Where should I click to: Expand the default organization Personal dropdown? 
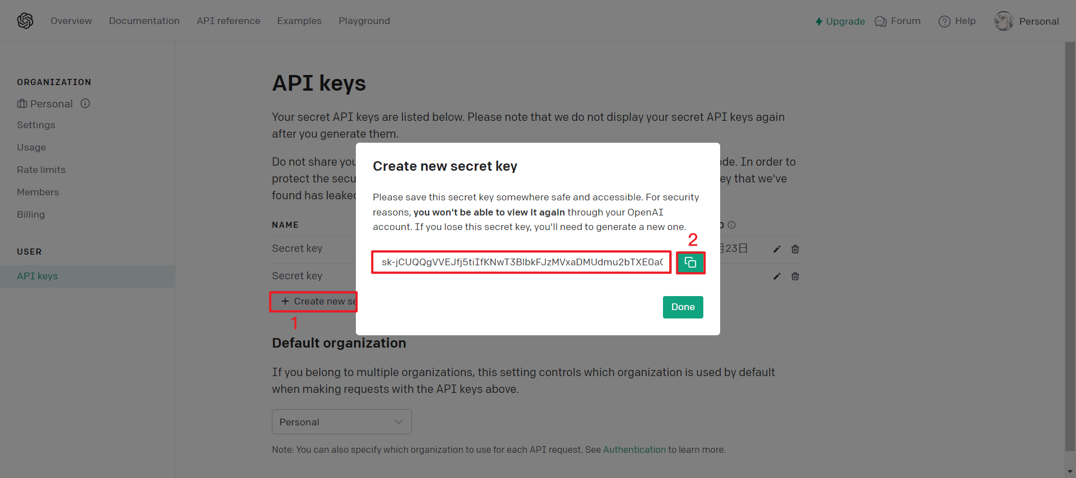click(341, 421)
